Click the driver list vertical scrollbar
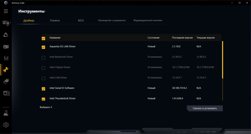The image size is (251, 134). coord(223,60)
